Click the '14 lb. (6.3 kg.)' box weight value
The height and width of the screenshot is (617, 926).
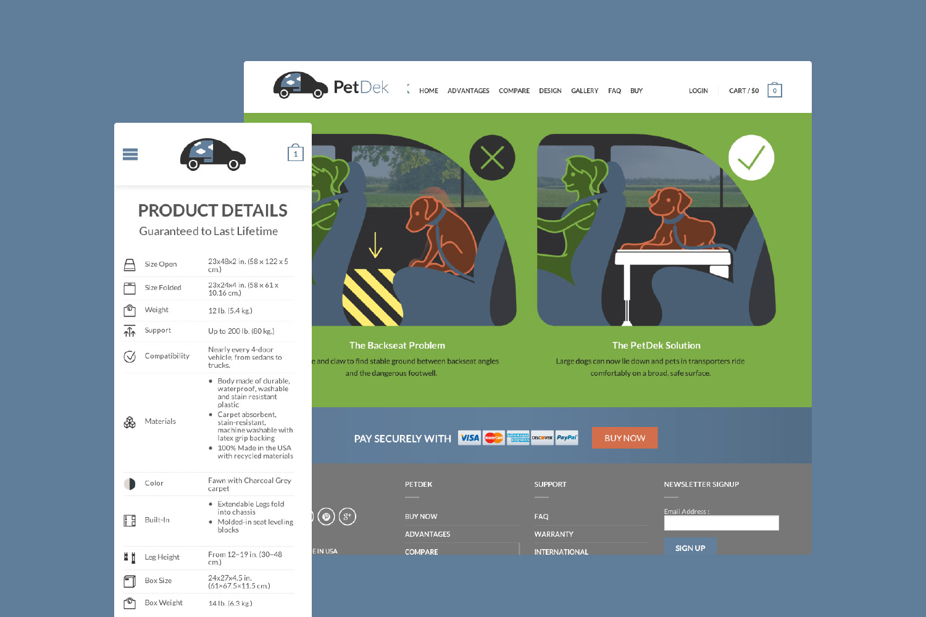(230, 603)
